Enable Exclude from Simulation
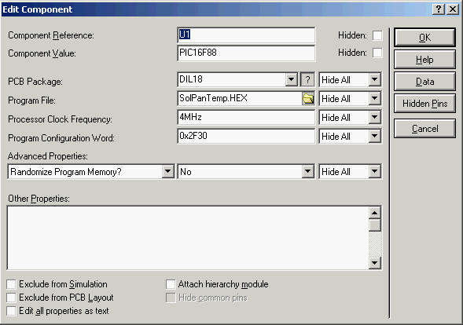 click(x=11, y=284)
